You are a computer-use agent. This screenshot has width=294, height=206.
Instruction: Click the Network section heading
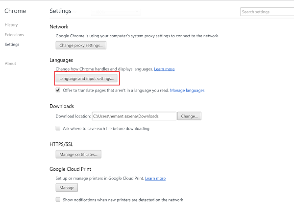[59, 26]
